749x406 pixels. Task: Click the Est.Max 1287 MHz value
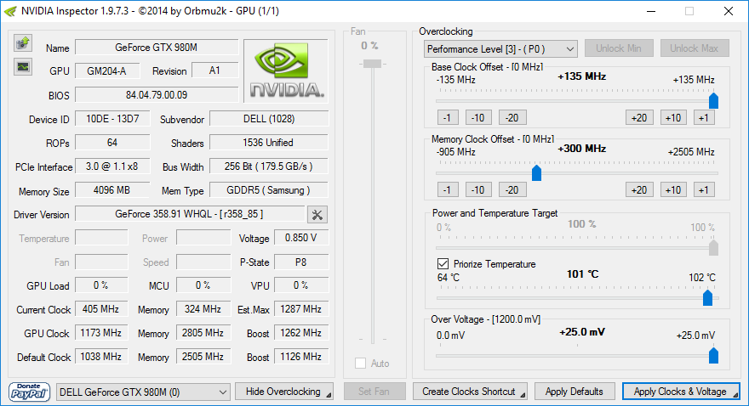click(x=301, y=309)
